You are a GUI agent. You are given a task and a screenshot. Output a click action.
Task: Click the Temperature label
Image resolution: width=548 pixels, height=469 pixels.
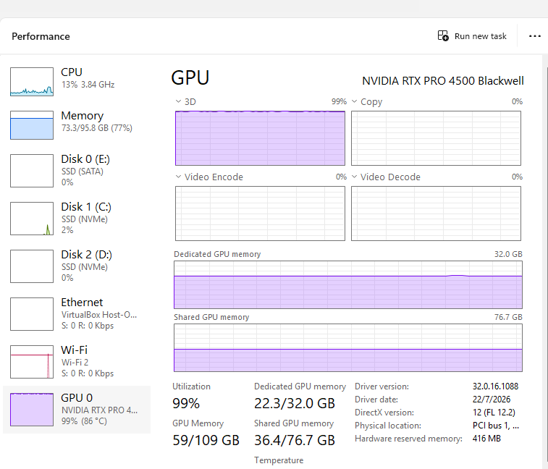tap(279, 460)
